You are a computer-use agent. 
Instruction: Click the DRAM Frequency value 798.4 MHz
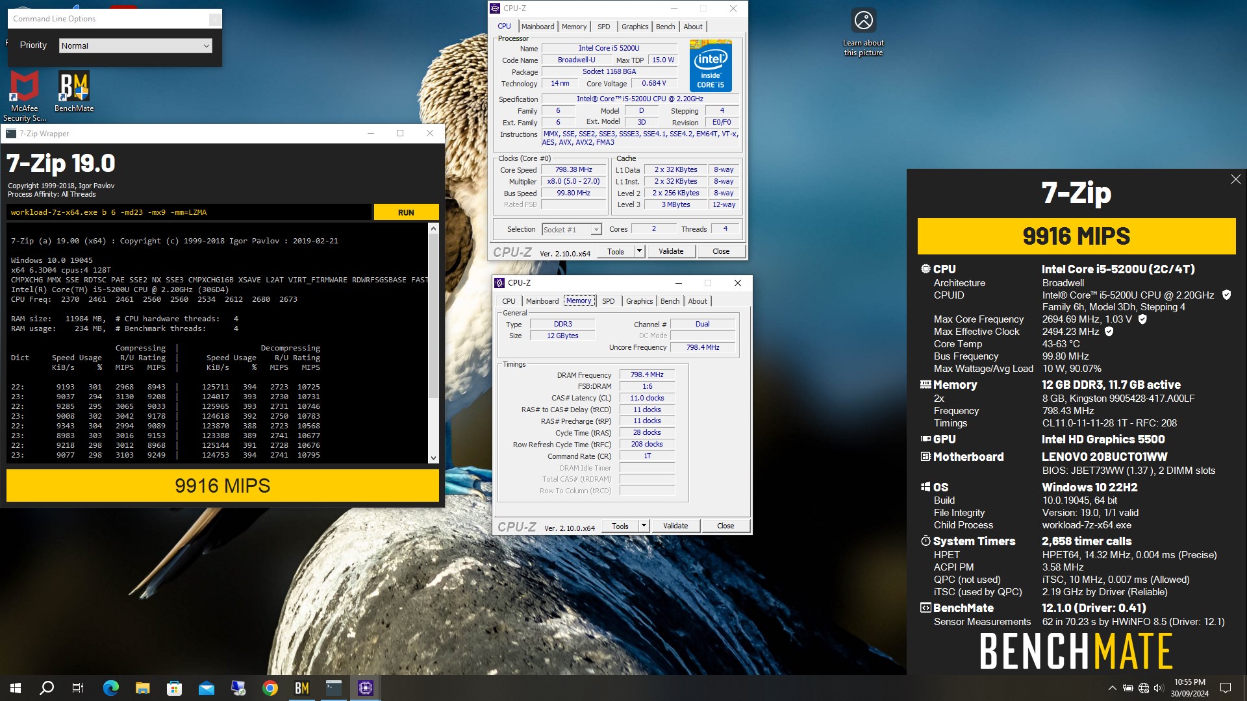(x=647, y=375)
